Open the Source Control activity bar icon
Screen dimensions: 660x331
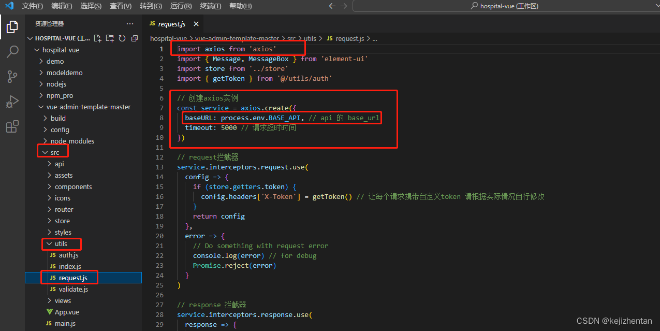(12, 77)
